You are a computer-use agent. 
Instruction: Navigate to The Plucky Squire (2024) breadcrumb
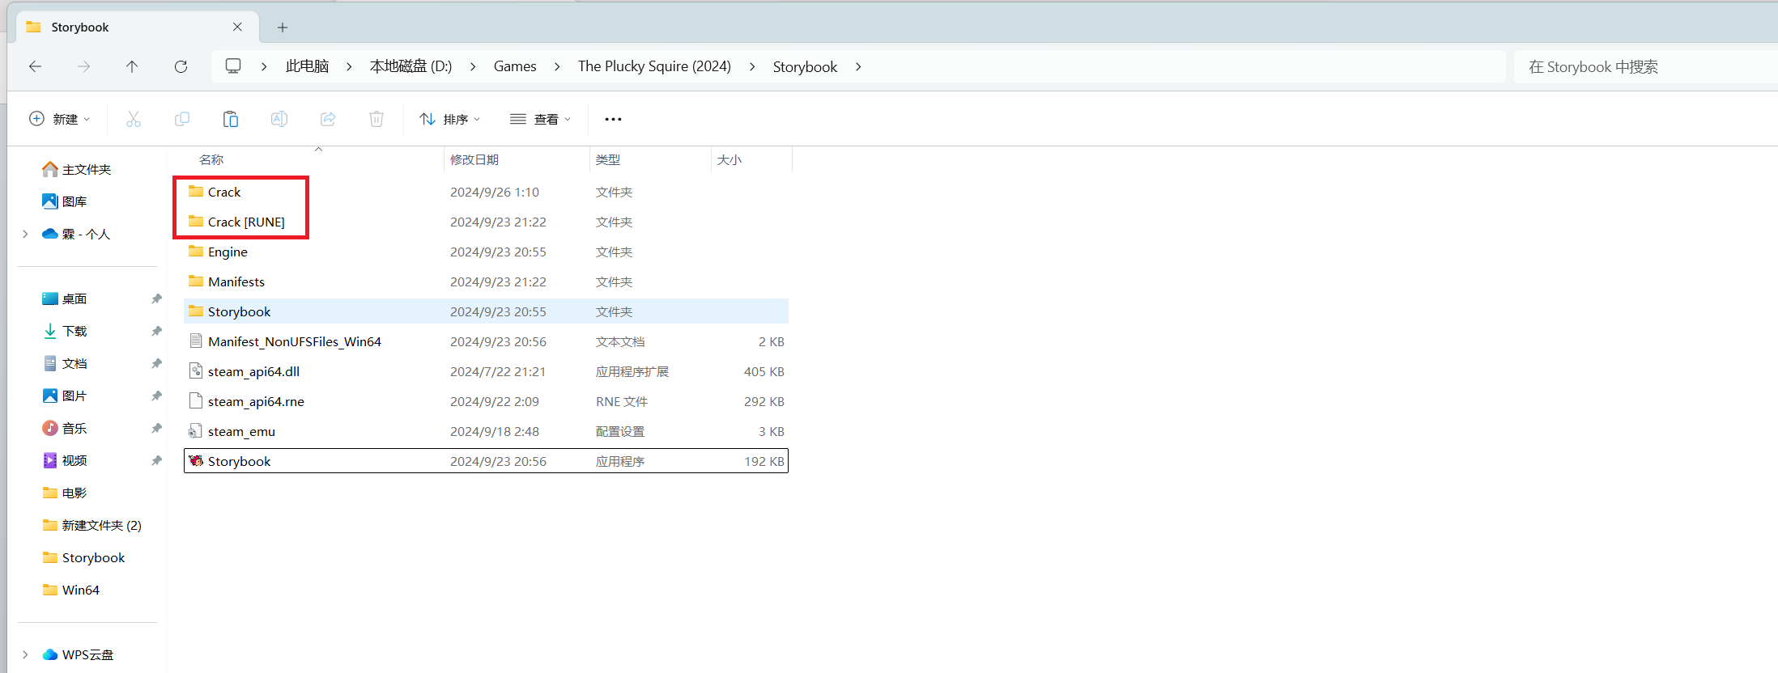(x=654, y=66)
